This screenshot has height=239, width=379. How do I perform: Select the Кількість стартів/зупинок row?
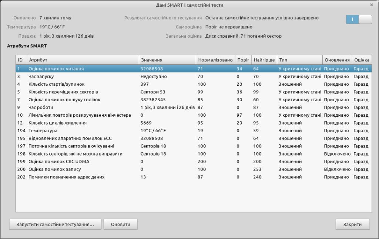coord(194,84)
